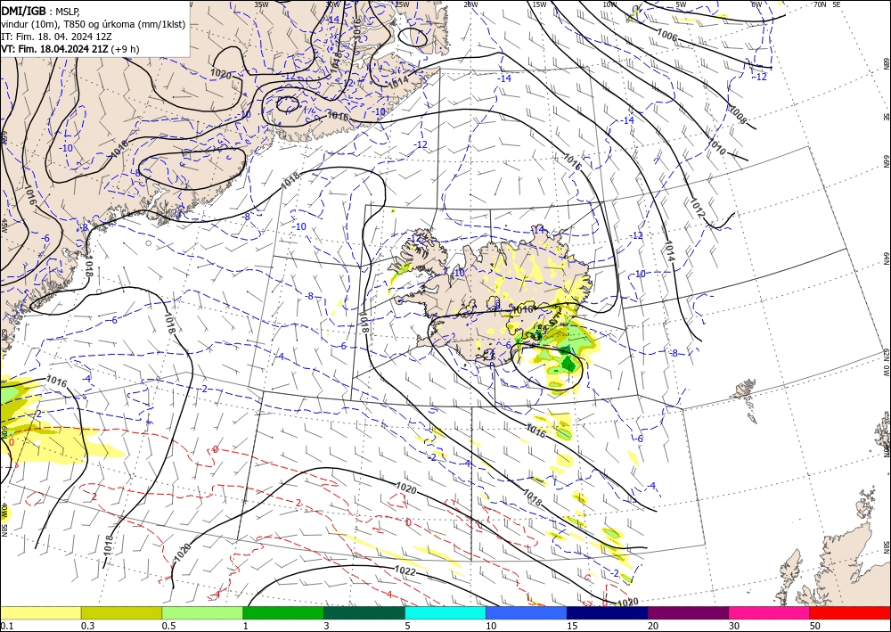Click the '50' legend scale value
Viewport: 891px width, 632px height.
pyautogui.click(x=815, y=626)
